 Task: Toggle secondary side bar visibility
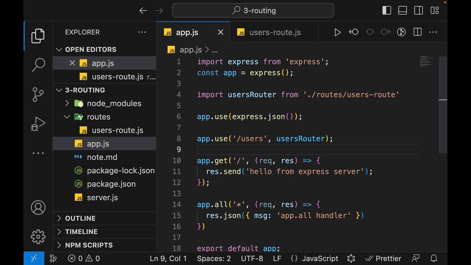418,11
